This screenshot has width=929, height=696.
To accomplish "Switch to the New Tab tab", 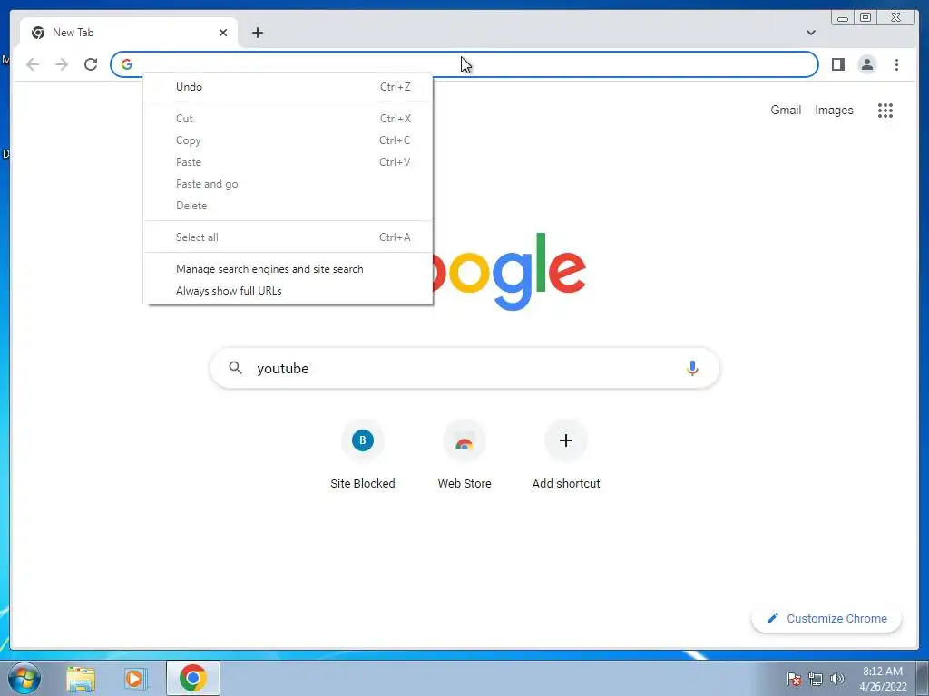I will [x=128, y=33].
